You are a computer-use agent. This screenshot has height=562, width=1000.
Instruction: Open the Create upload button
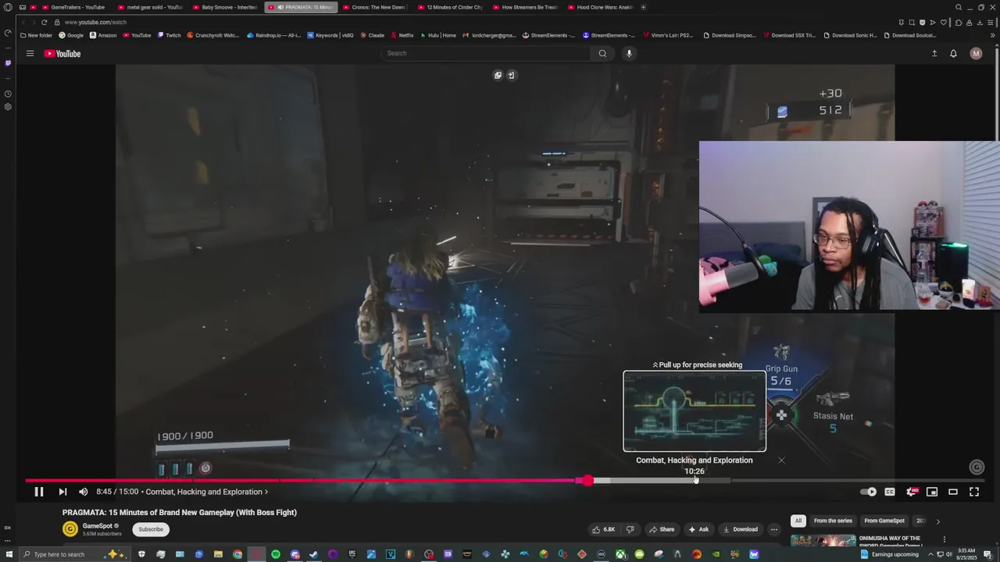934,54
